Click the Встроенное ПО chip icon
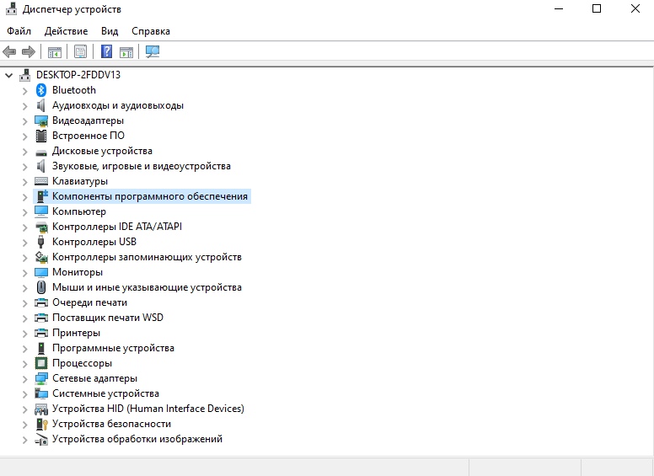The image size is (654, 476). [x=40, y=136]
